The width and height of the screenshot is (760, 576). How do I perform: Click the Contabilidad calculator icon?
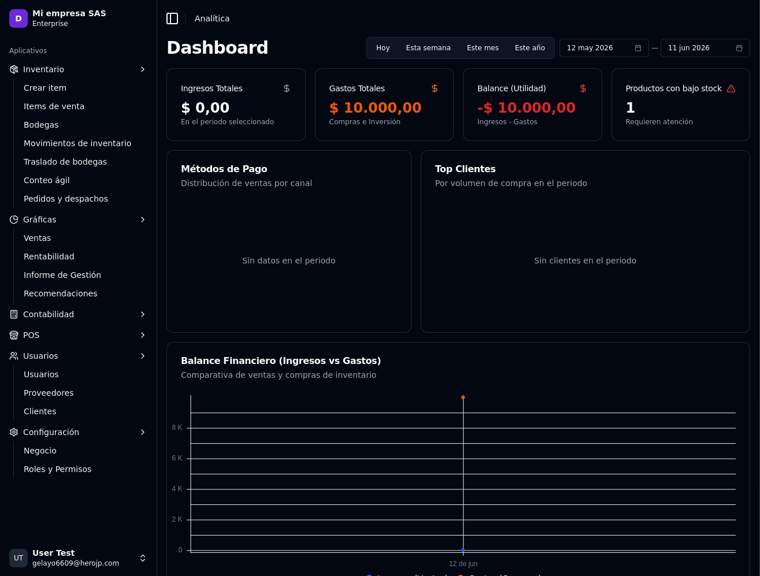point(14,314)
